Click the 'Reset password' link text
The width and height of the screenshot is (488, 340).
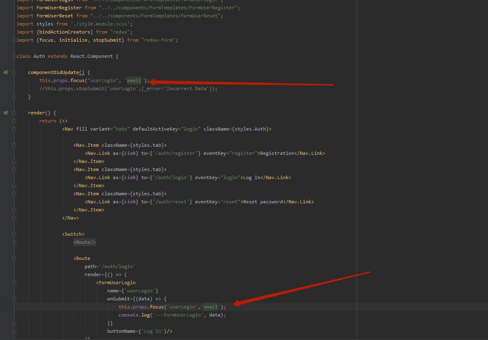pyautogui.click(x=263, y=202)
